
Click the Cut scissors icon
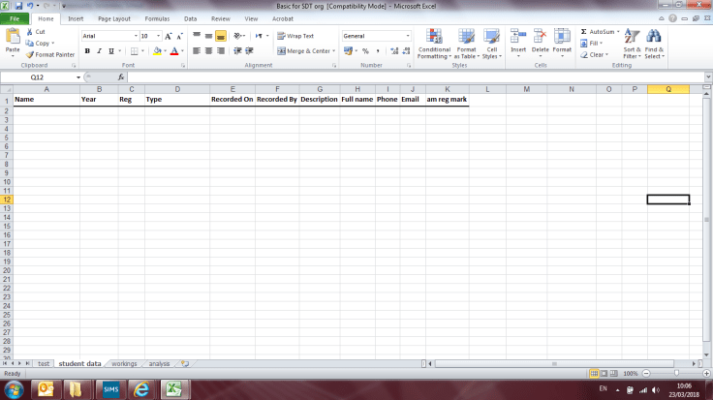pyautogui.click(x=31, y=32)
